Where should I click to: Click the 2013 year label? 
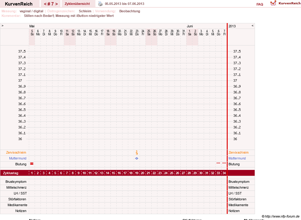click(232, 26)
